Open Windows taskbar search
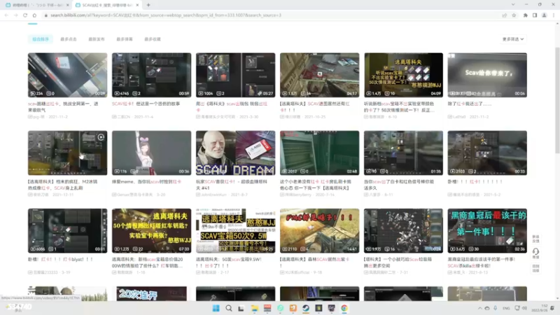 point(229,308)
